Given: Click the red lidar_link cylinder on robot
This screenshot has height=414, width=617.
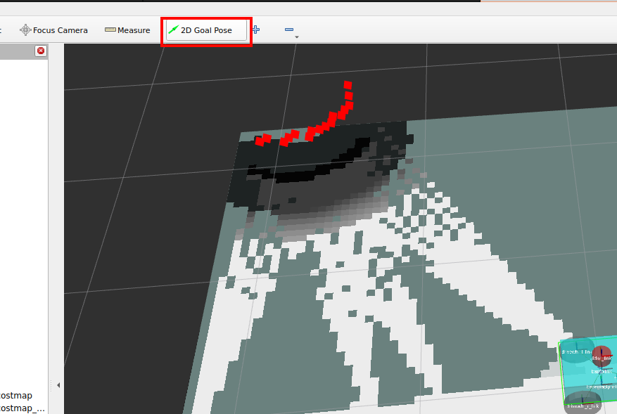Looking at the screenshot, I should point(602,354).
